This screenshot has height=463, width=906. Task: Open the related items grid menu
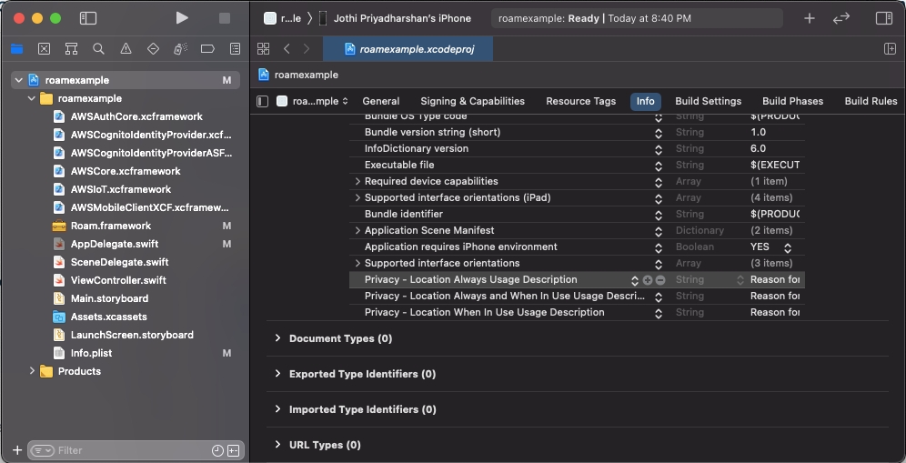pyautogui.click(x=263, y=49)
